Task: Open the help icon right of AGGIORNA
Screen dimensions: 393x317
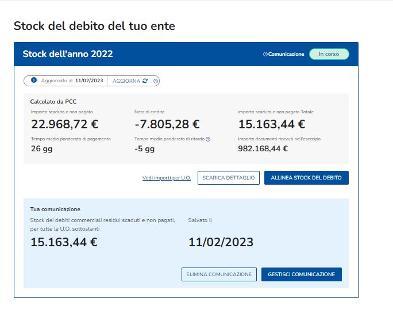Action: [x=156, y=81]
